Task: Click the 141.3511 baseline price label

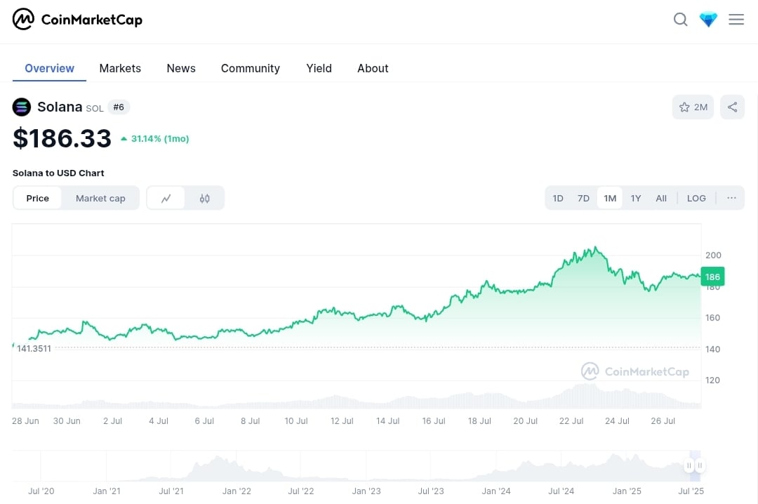Action: (x=34, y=348)
